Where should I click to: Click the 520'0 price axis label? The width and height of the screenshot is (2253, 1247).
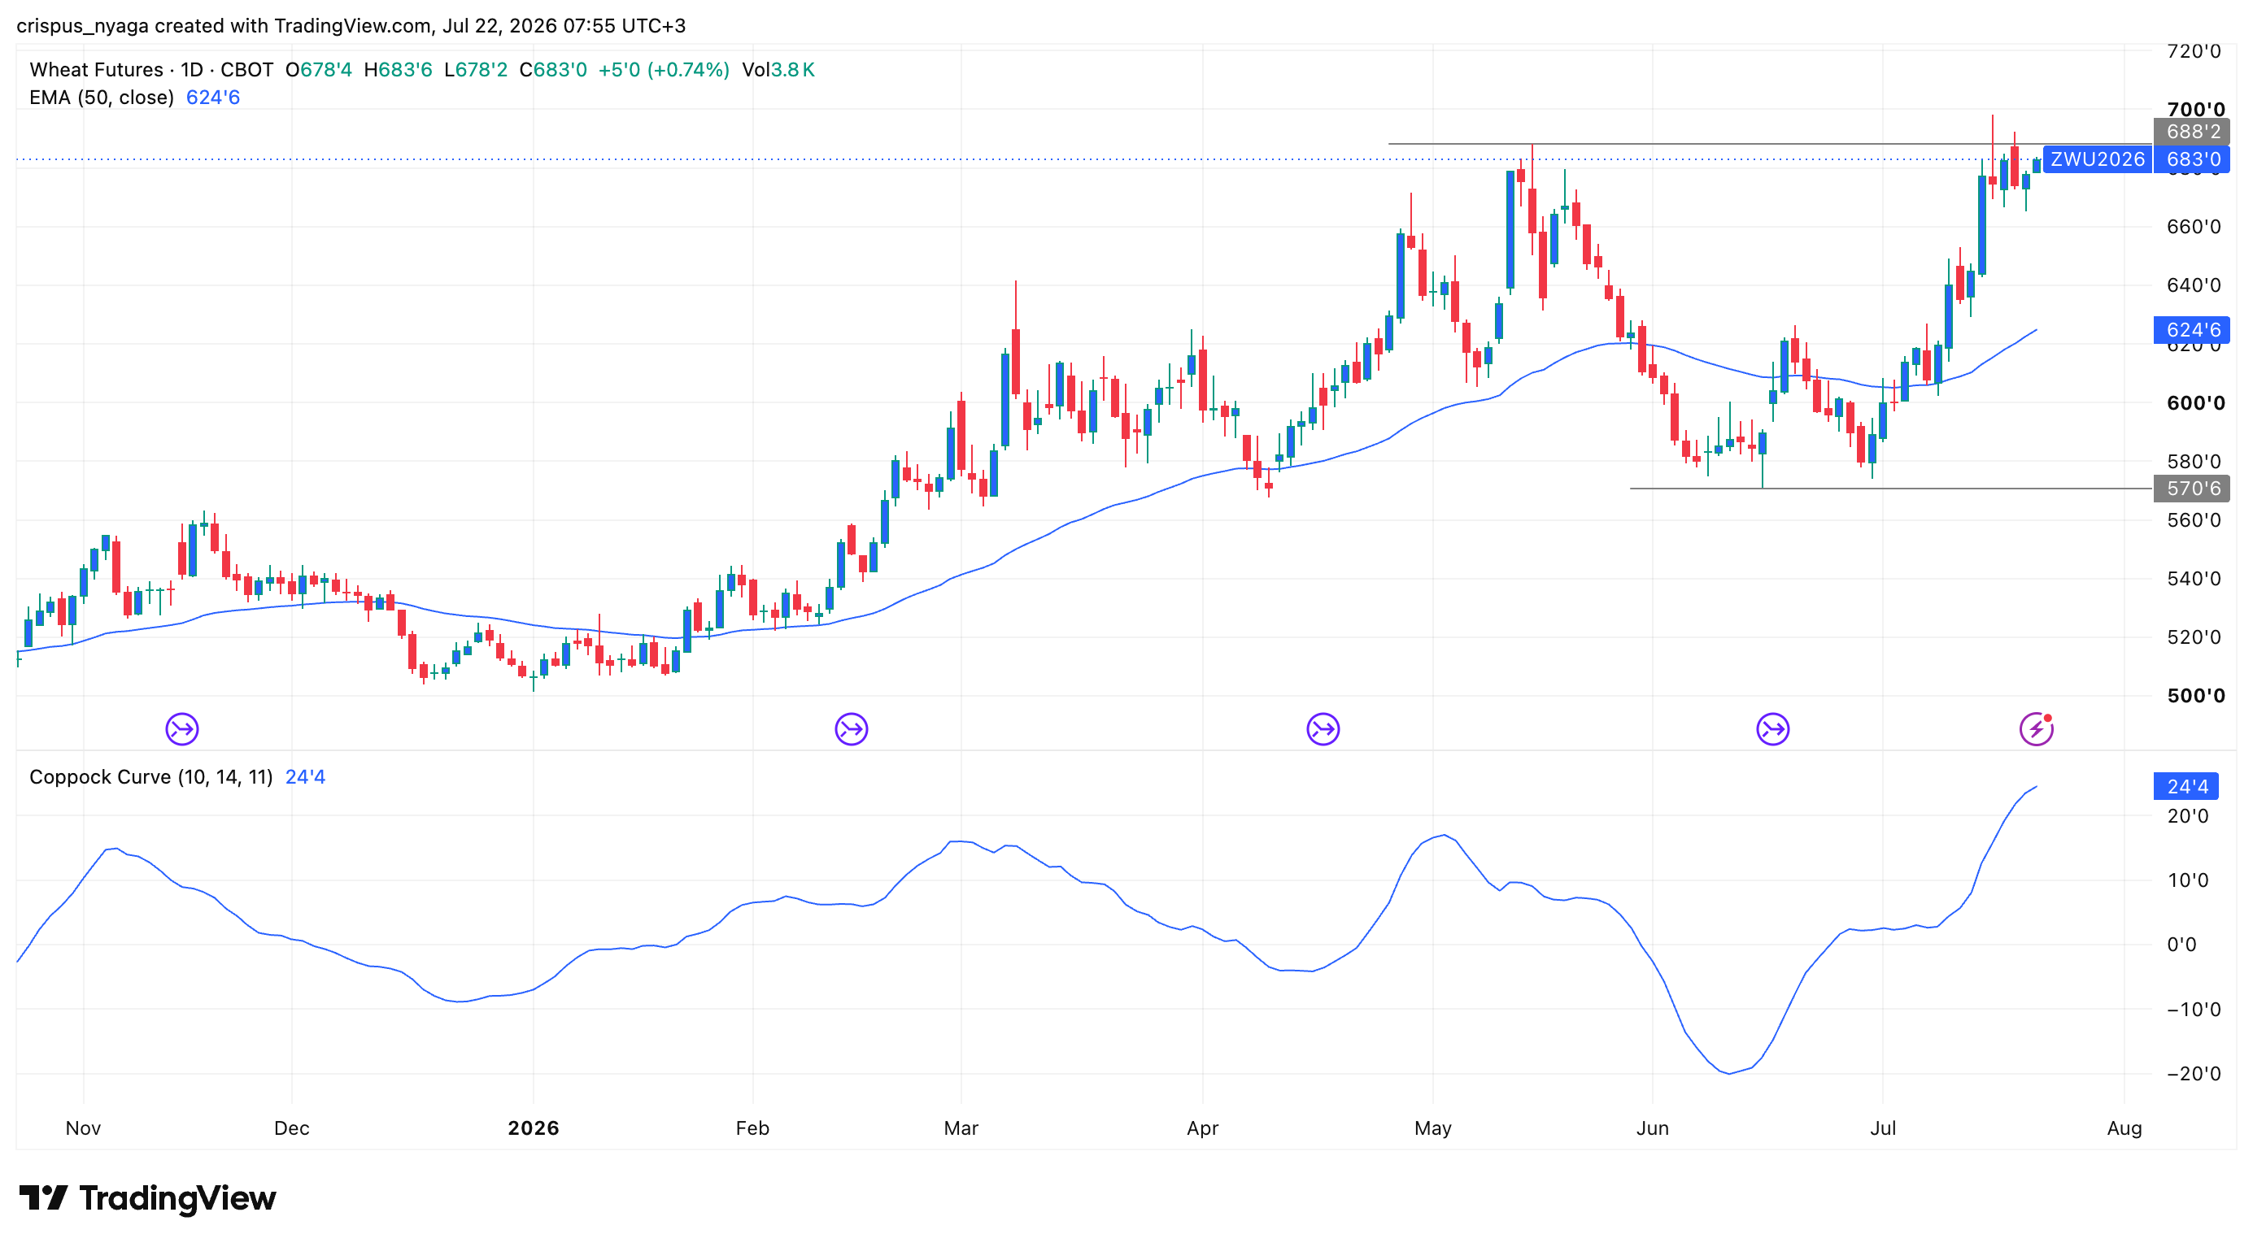tap(2194, 637)
